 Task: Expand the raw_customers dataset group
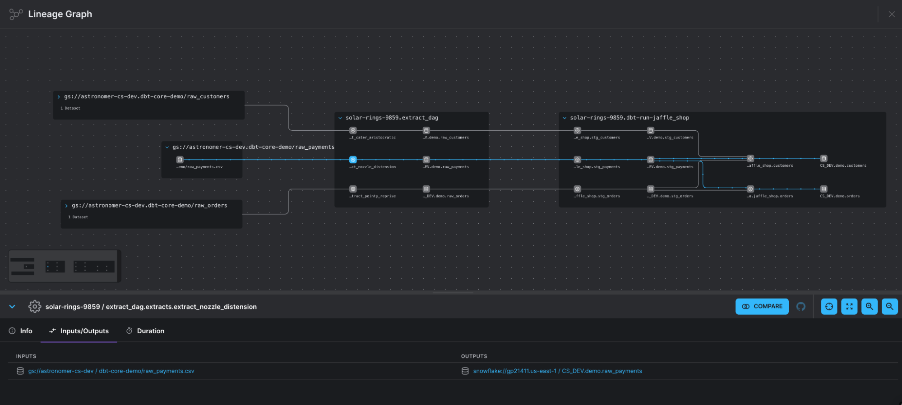[59, 97]
